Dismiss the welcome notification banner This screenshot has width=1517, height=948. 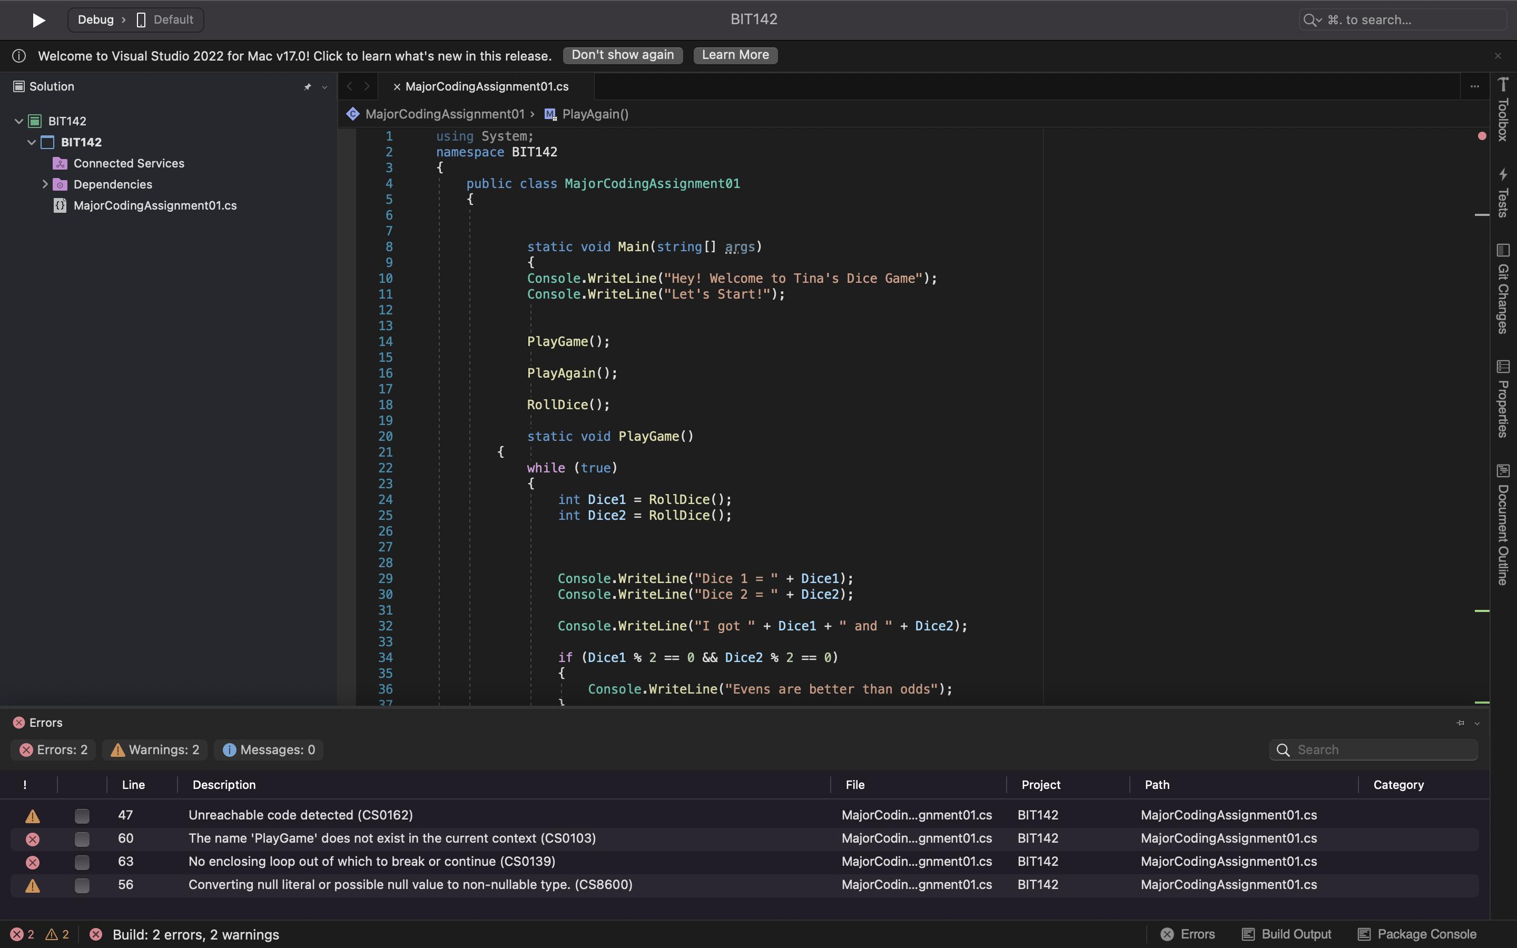[1498, 56]
